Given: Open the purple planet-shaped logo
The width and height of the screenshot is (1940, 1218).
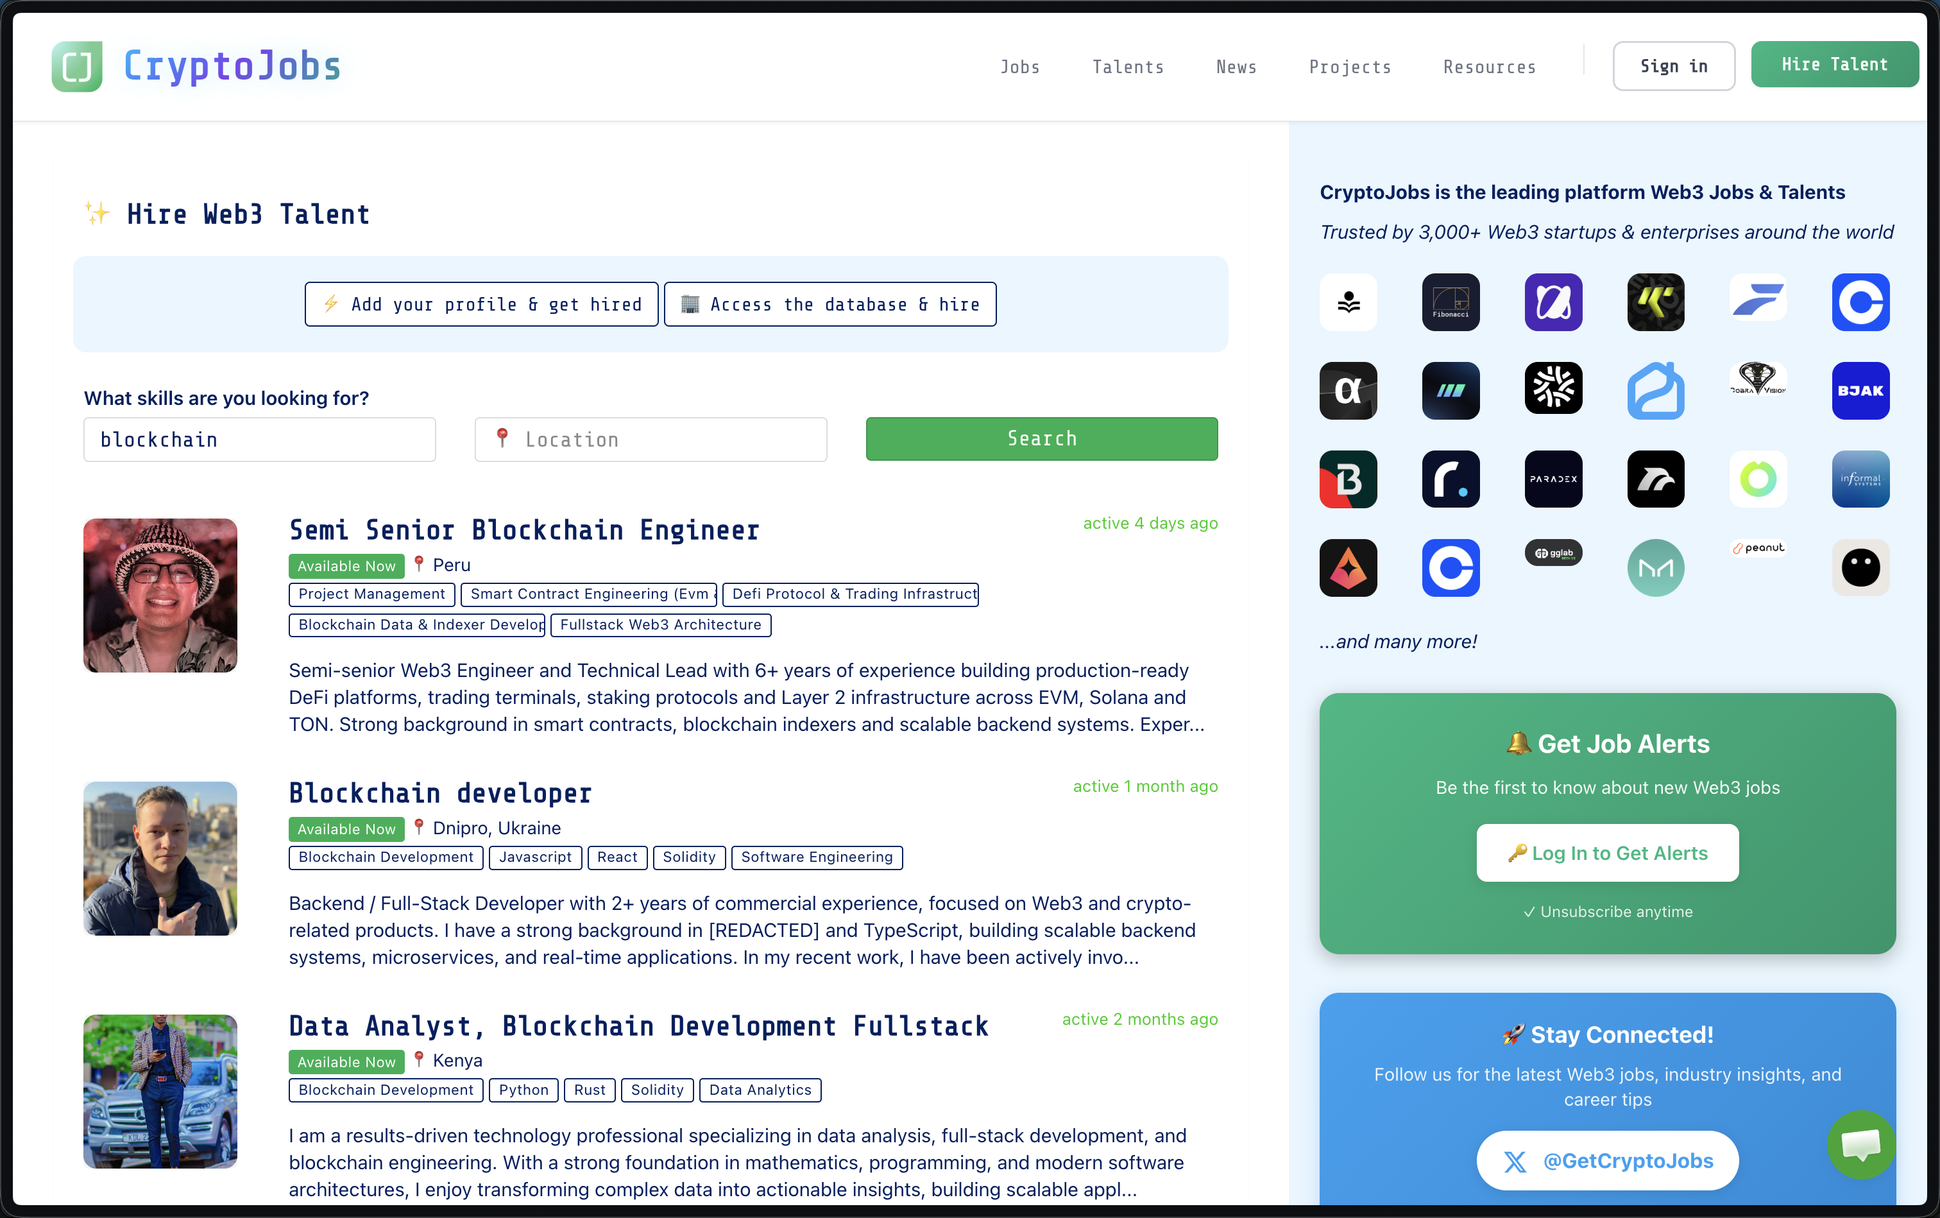Looking at the screenshot, I should point(1553,302).
